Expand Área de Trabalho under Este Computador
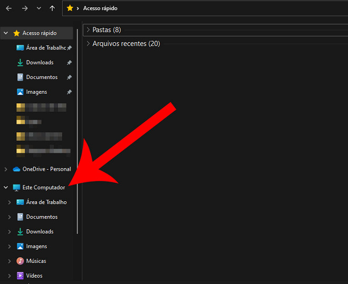The image size is (348, 284). click(x=9, y=202)
